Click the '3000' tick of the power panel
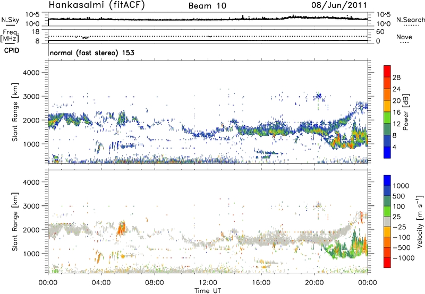The image size is (425, 294). point(31,97)
